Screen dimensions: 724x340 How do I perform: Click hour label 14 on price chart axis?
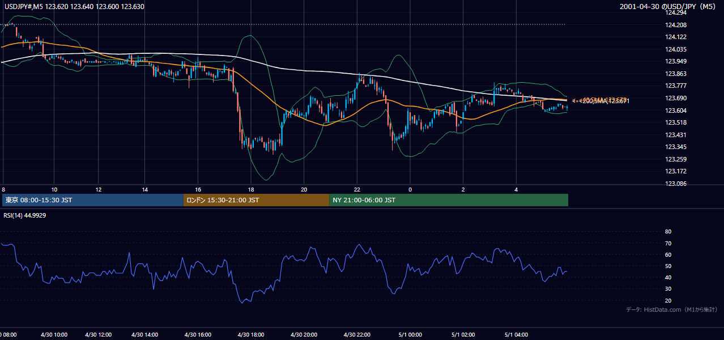[144, 189]
